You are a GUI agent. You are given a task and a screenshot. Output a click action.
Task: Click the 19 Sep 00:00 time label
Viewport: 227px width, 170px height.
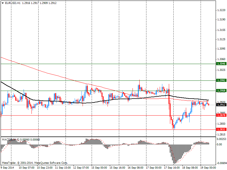click(208, 168)
